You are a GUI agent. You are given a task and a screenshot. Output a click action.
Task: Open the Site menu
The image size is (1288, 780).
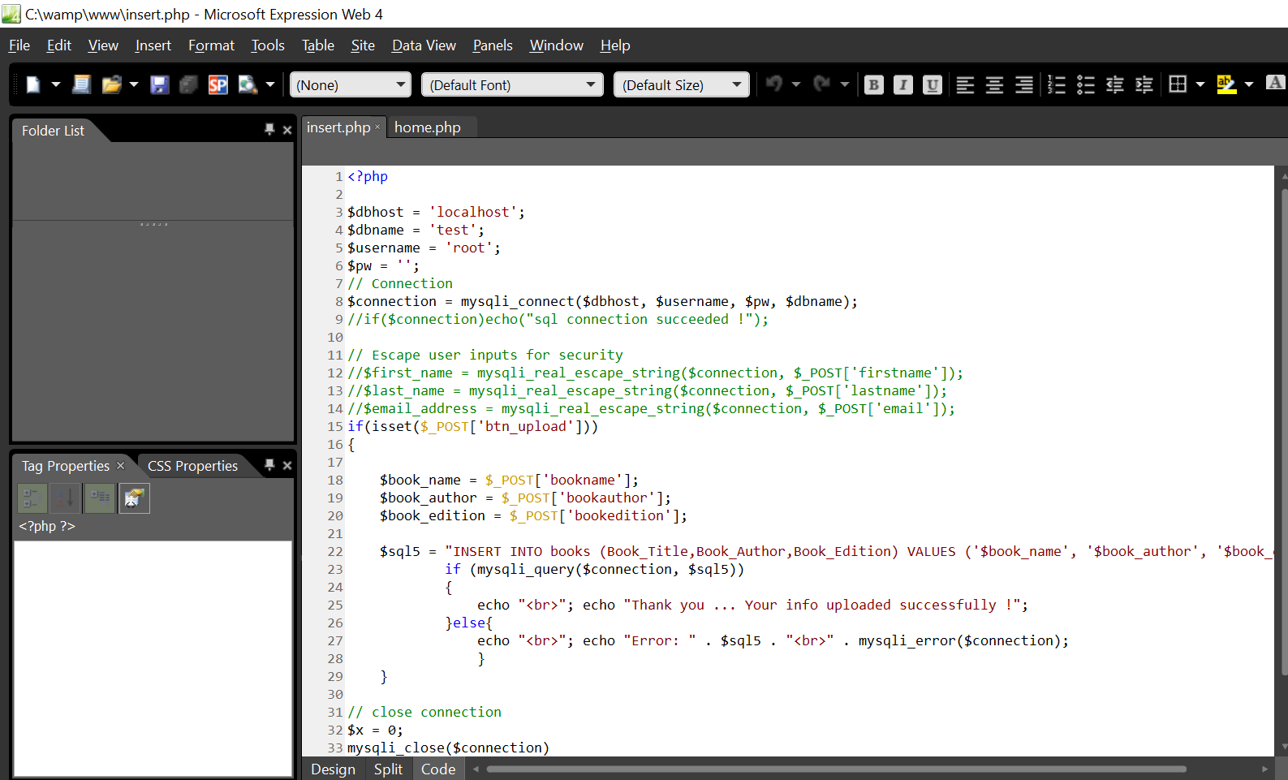coord(363,45)
